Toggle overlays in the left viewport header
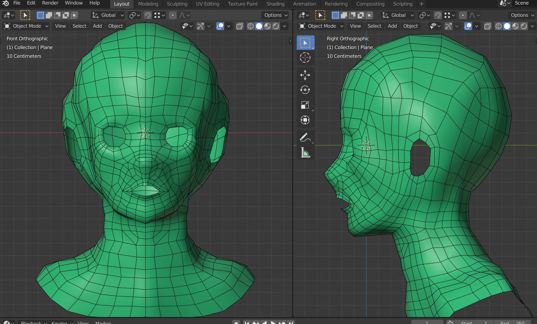 220,26
